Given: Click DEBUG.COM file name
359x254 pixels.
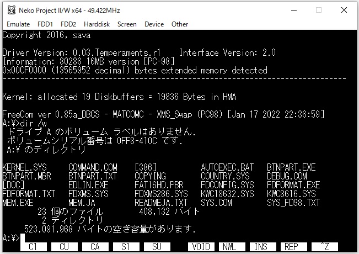Looking at the screenshot, I should point(287,176).
